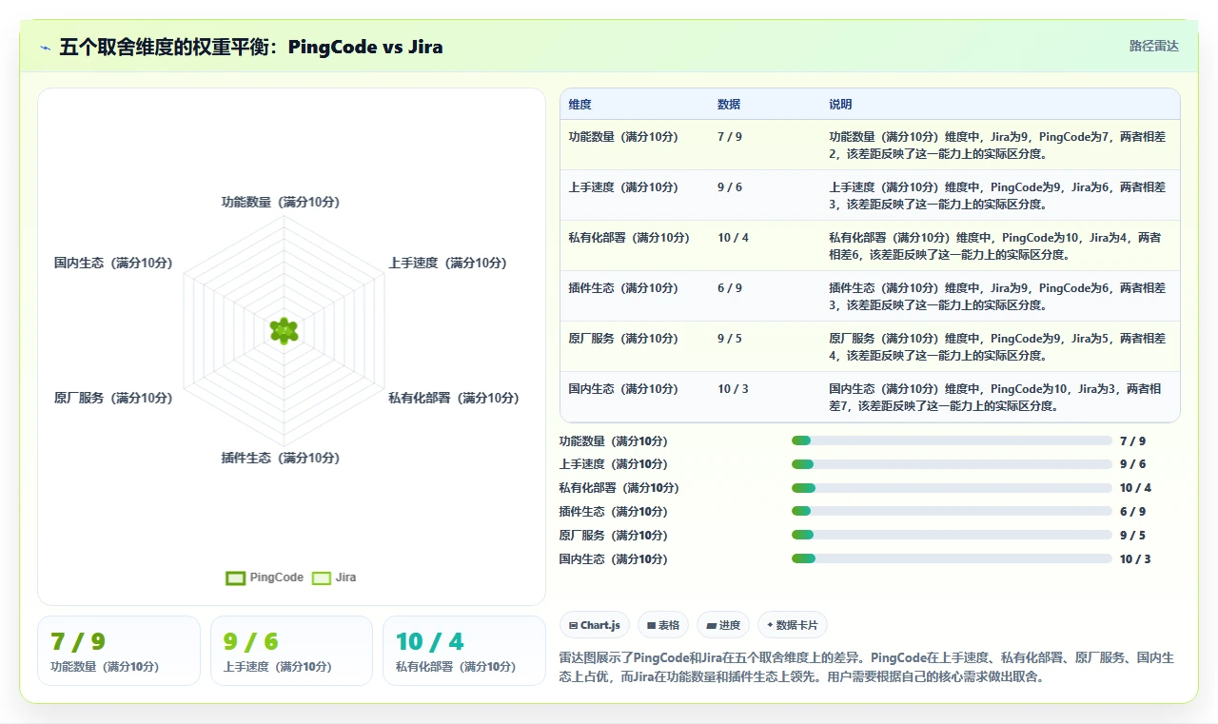Open the 7 / 9 功能数量 stat card
Viewport: 1218px width, 724px height.
tap(119, 651)
